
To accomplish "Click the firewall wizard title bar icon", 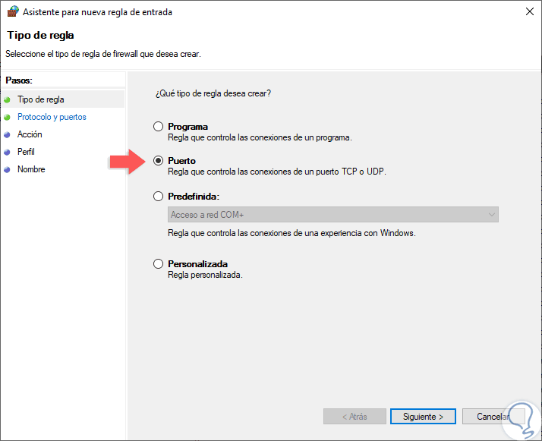I will point(12,11).
